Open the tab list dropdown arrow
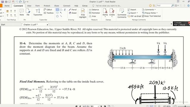 (171, 24)
